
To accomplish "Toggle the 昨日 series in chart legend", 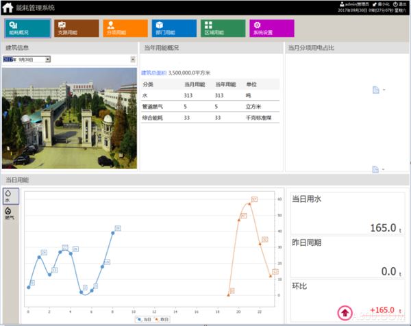I will (x=162, y=319).
